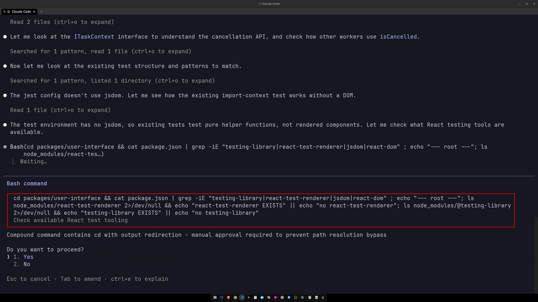This screenshot has width=538, height=302.
Task: Choose option 1 Yes to proceed
Action: [23, 257]
